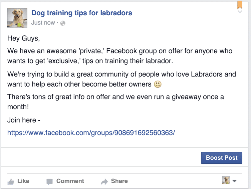Click the thumbs-up Like icon

point(11,182)
